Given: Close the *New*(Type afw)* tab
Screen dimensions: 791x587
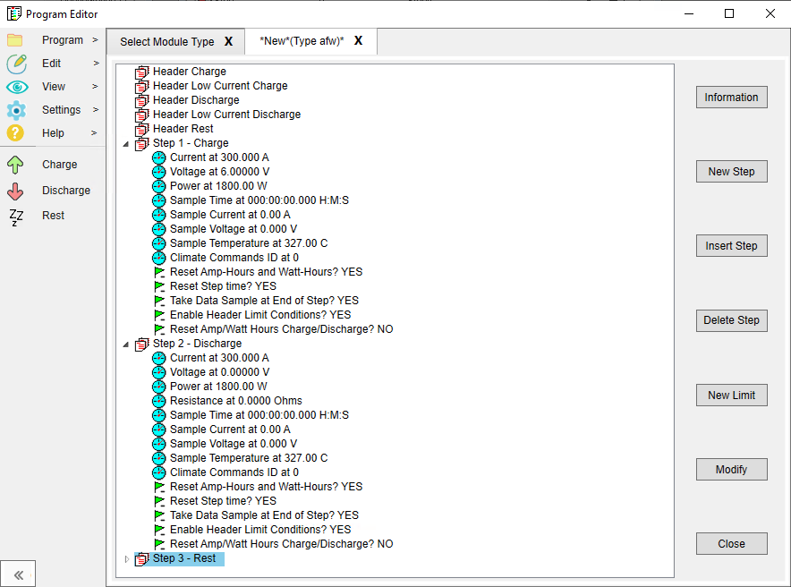Looking at the screenshot, I should tap(359, 41).
